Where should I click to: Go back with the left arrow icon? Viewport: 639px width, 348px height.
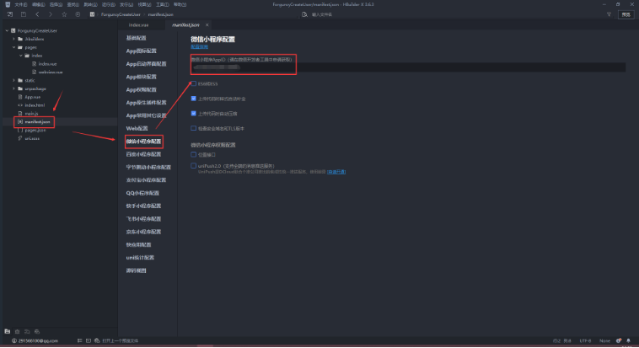37,14
